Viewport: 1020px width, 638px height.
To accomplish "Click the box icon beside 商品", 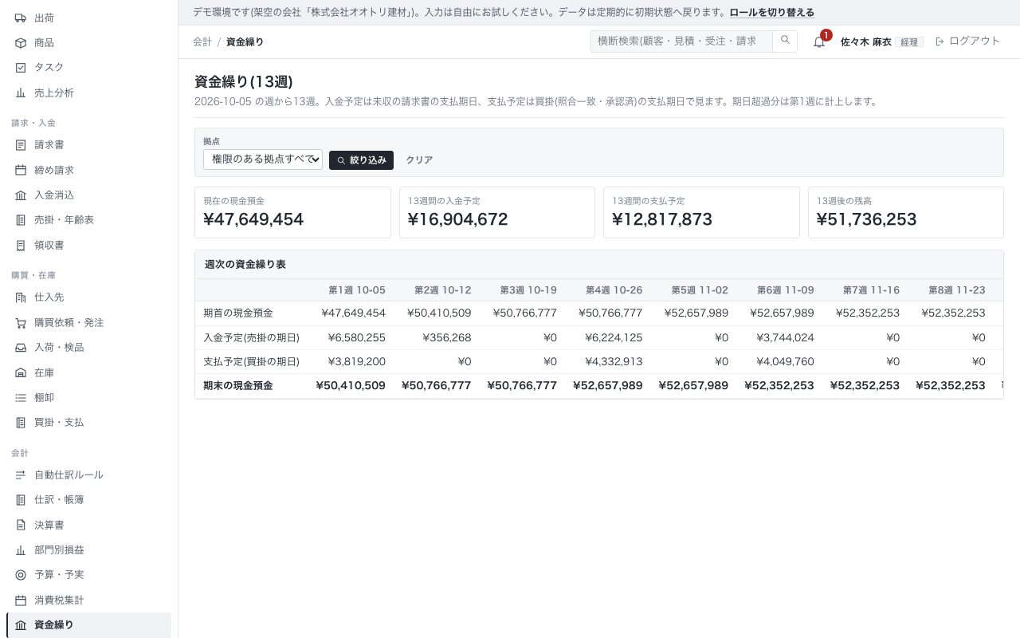I will click(21, 42).
